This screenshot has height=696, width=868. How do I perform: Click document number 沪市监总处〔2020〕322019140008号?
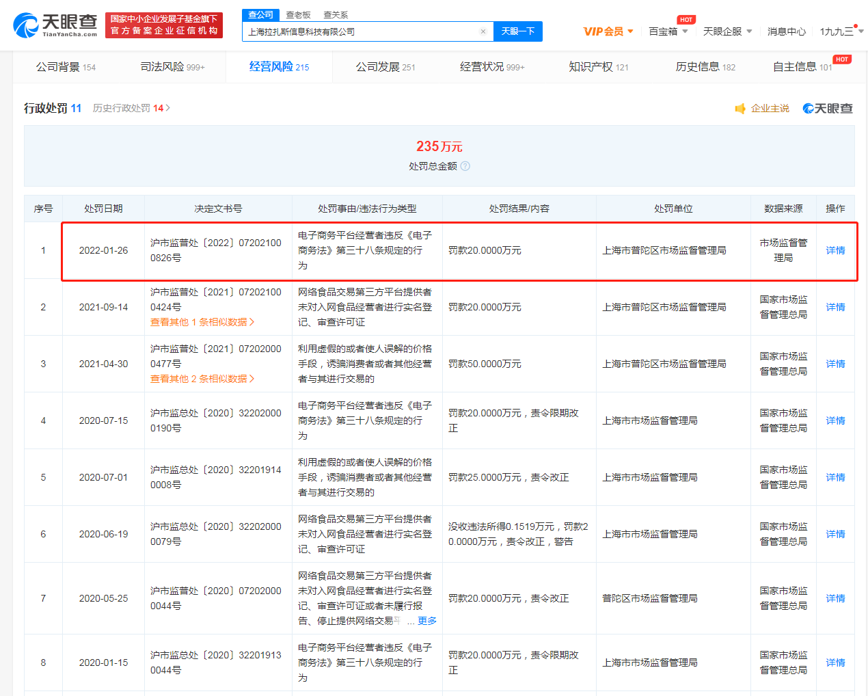pyautogui.click(x=216, y=477)
